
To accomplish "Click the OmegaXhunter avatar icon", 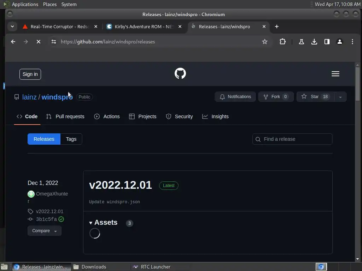I will tap(31, 194).
